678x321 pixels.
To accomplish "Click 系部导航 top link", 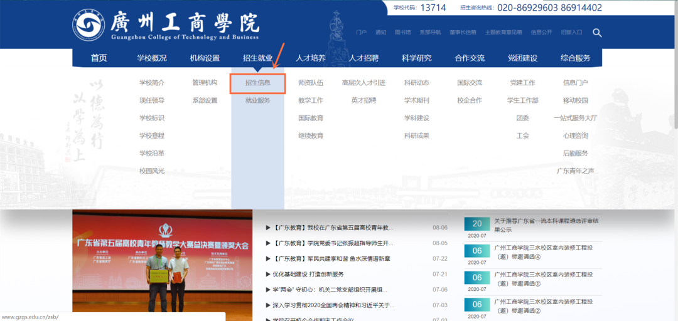I will 430,33.
